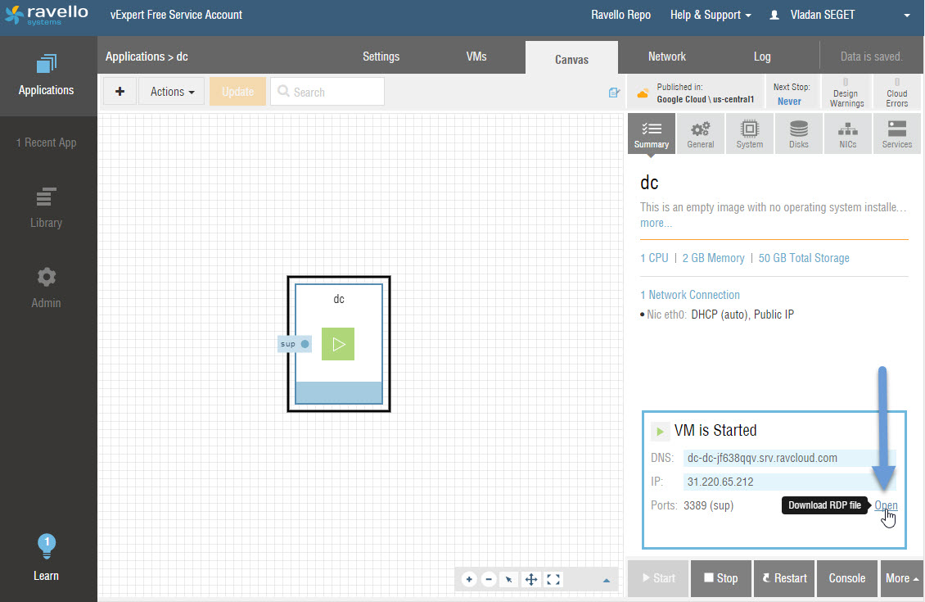
Task: Expand the Actions dropdown
Action: point(172,92)
